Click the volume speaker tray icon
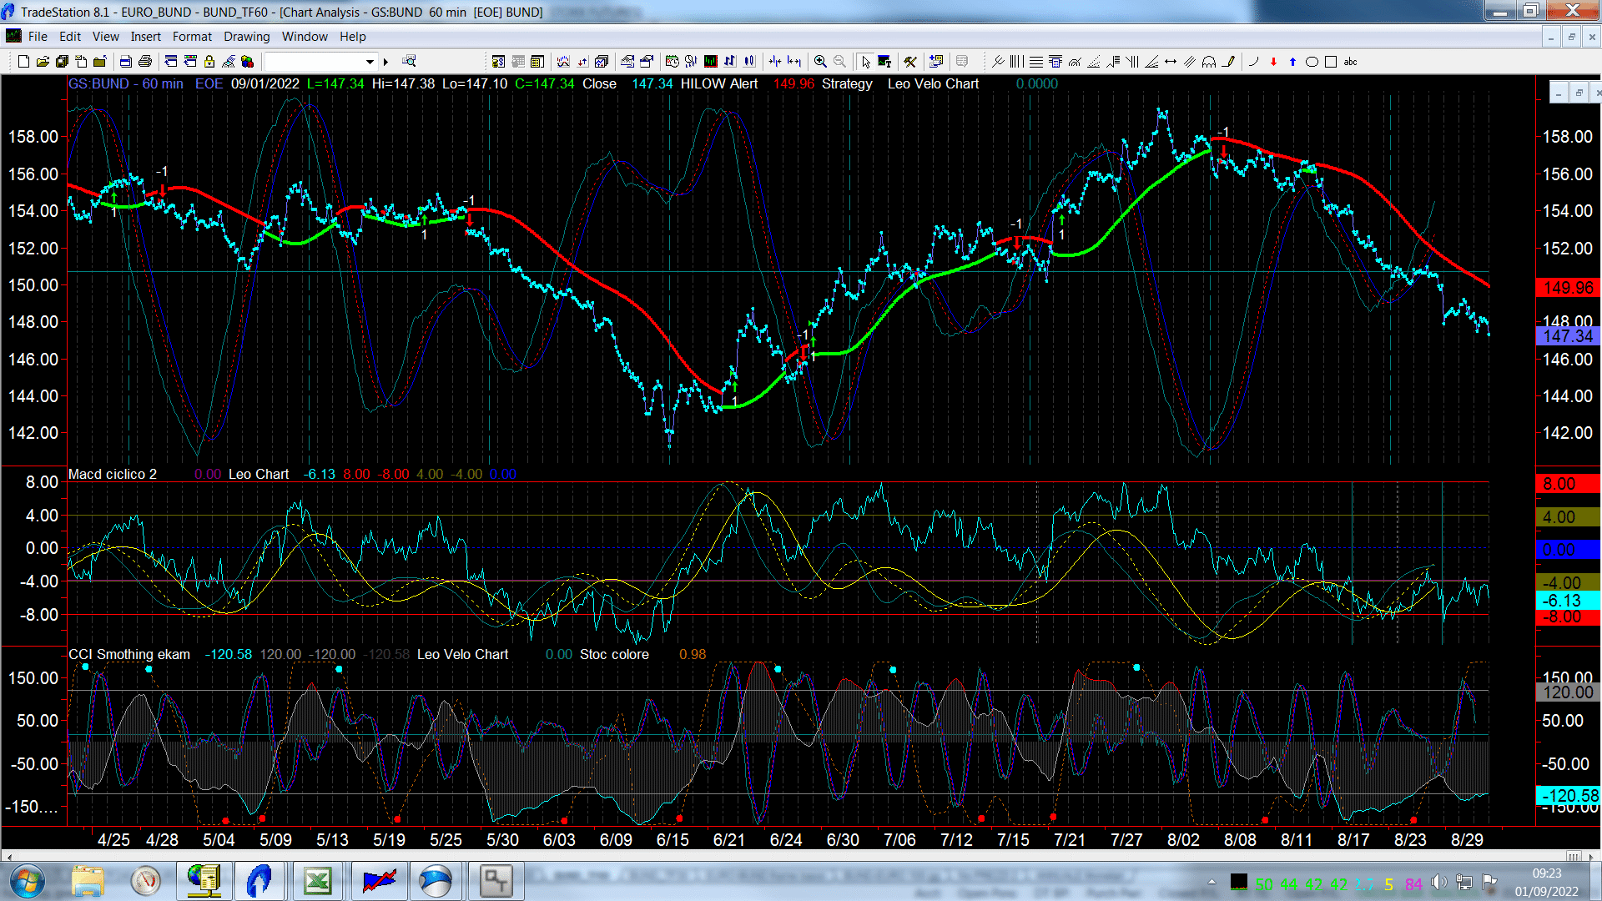1602x901 pixels. point(1438,883)
